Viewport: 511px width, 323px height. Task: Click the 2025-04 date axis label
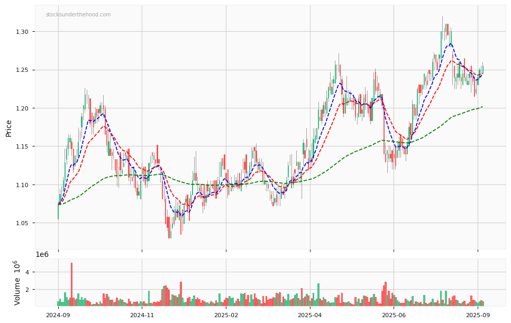(310, 315)
